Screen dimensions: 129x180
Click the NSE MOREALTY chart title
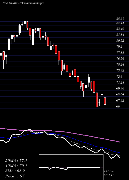point(23,3)
